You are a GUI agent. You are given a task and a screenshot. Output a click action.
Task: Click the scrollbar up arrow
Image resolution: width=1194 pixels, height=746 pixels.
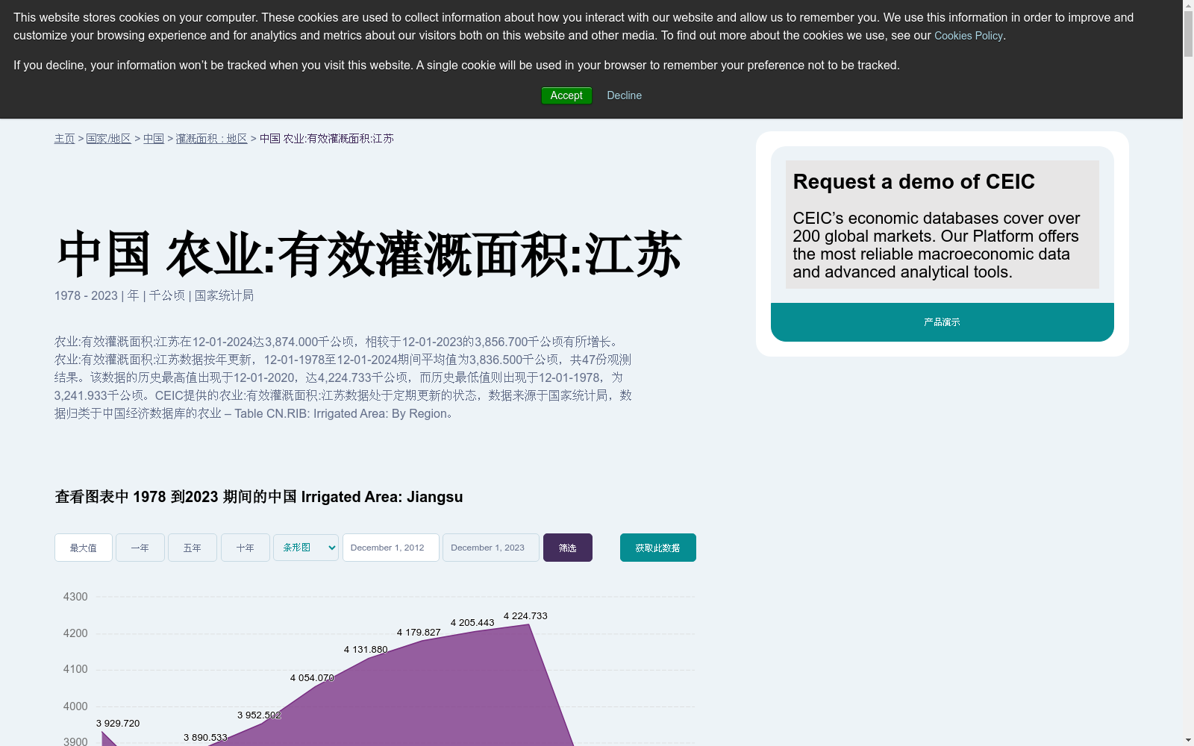coord(1188,6)
